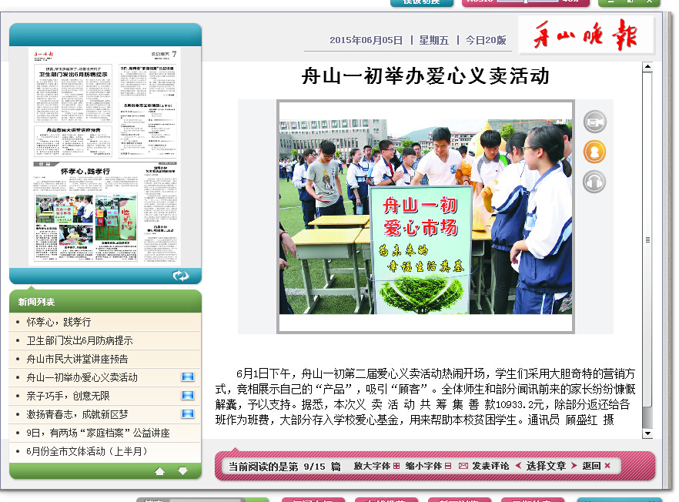Click the 舟山晚报 masthead logo
Image resolution: width=679 pixels, height=502 pixels.
[x=585, y=35]
